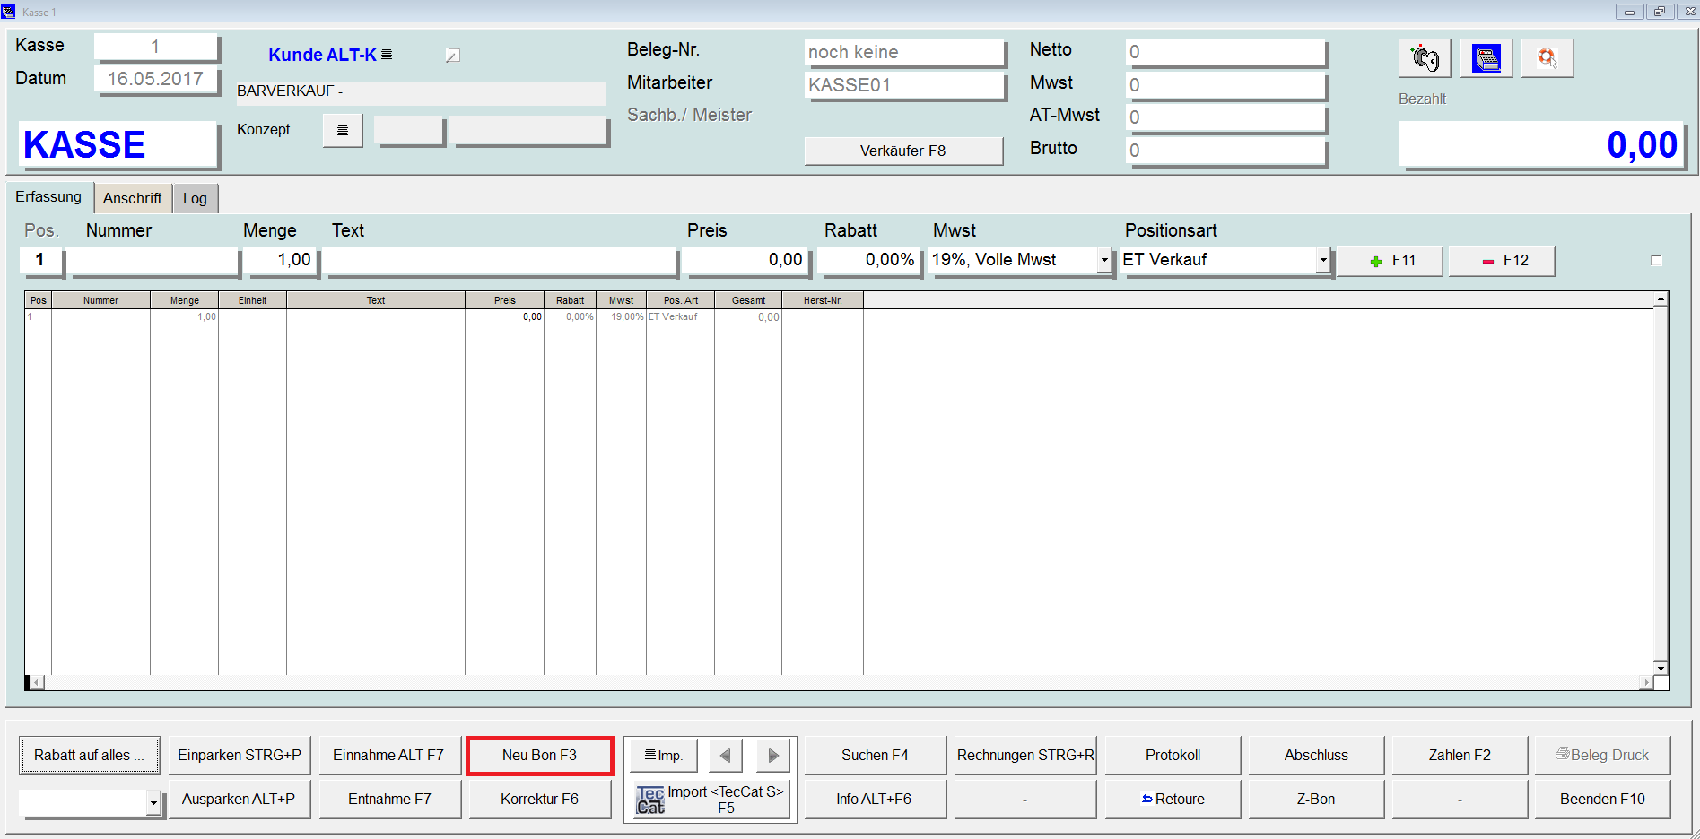This screenshot has height=839, width=1700.
Task: Click Zahlen F2 to pay
Action: (x=1460, y=756)
